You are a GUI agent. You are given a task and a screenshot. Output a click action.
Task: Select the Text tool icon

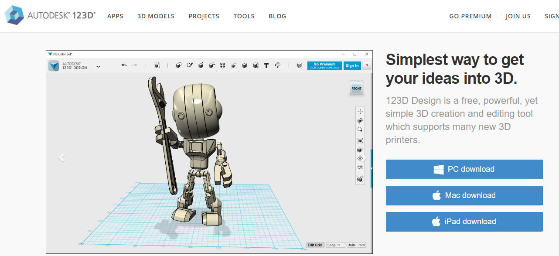[x=266, y=66]
